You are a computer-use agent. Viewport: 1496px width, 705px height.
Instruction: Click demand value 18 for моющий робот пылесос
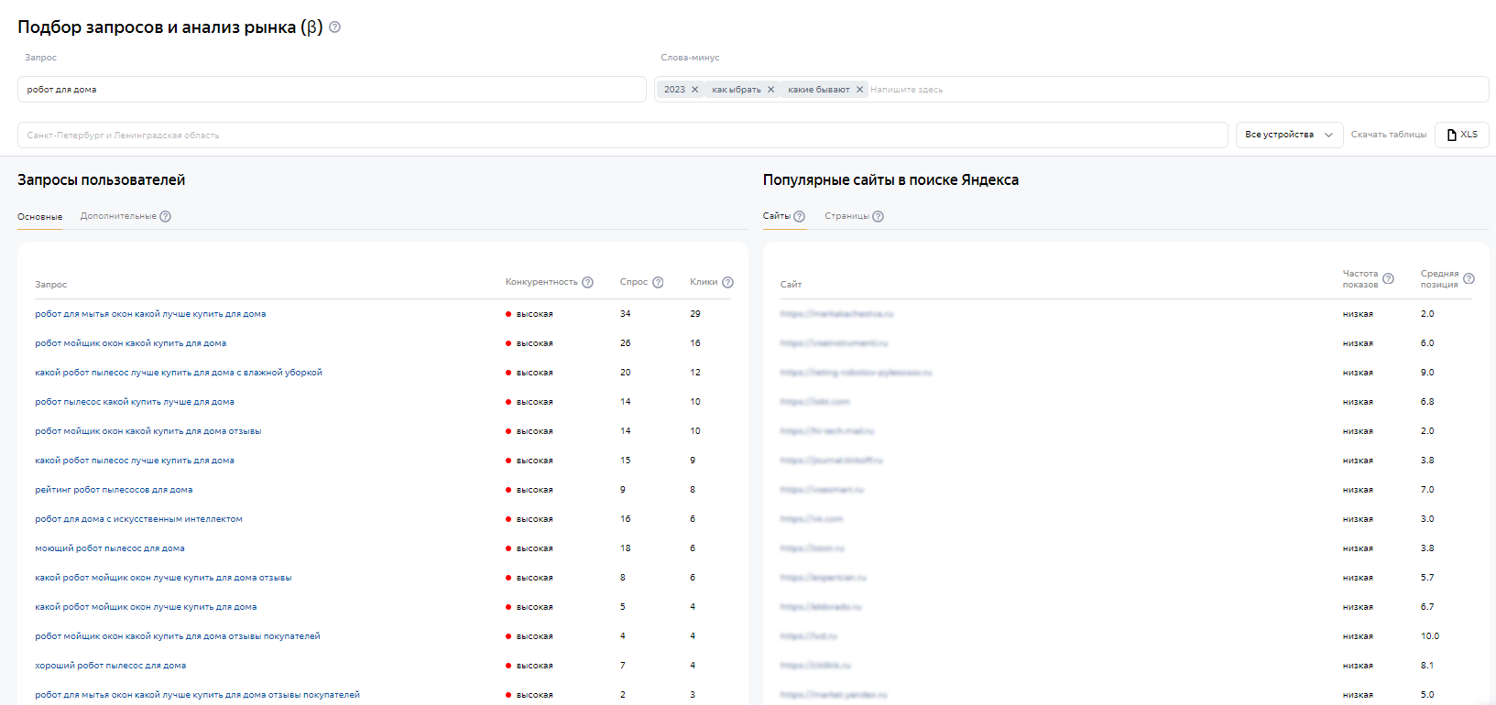tap(625, 548)
